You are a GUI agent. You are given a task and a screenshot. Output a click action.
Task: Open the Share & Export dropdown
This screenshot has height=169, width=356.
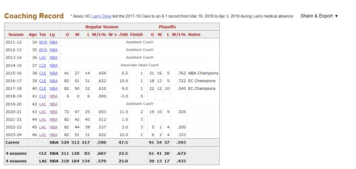319,16
